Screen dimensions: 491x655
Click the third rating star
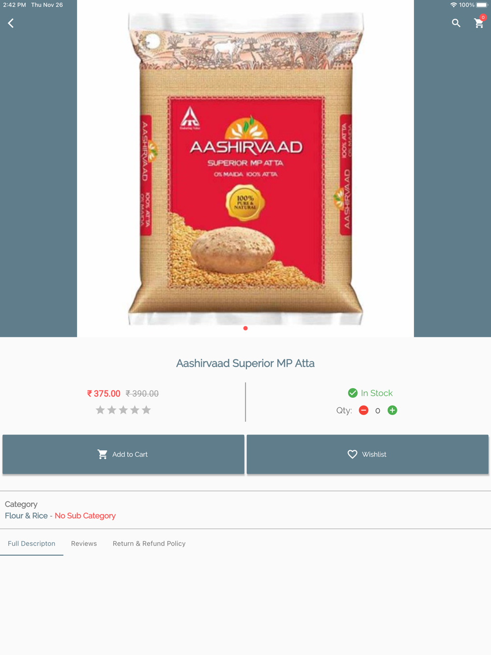click(x=123, y=410)
